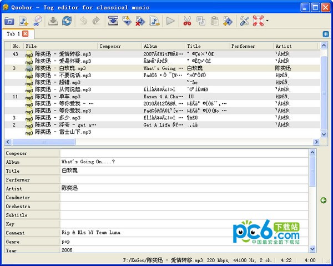Click the file list horizontal scrollbar thumb
The image size is (333, 266).
click(x=44, y=142)
